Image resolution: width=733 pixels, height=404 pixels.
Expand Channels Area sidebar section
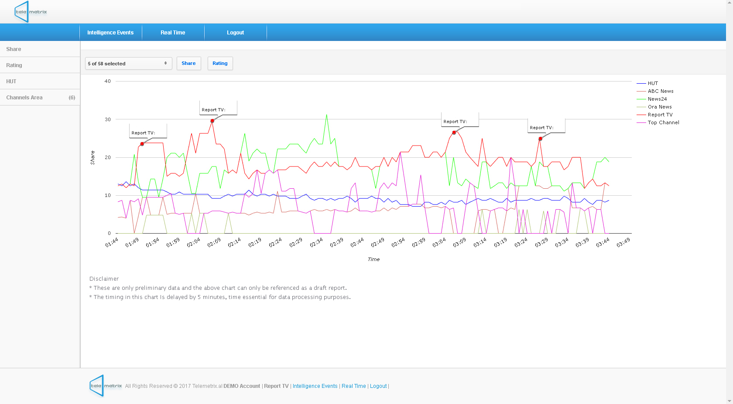[x=40, y=98]
